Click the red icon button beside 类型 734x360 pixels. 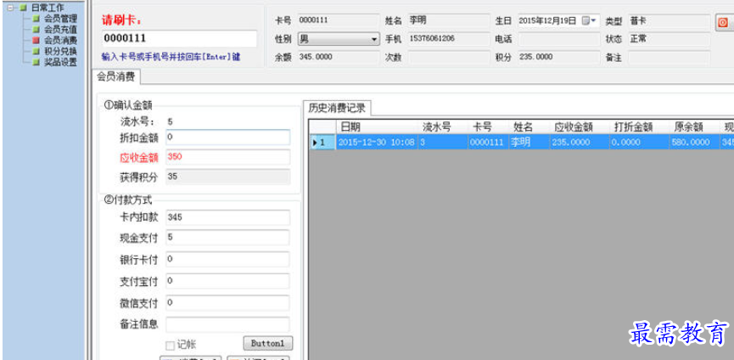723,22
